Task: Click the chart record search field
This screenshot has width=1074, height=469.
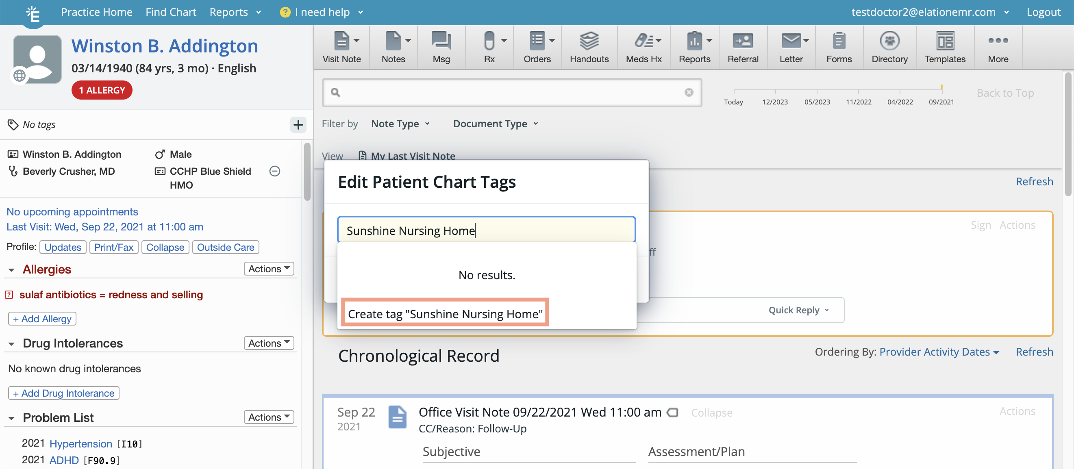Action: [x=511, y=93]
